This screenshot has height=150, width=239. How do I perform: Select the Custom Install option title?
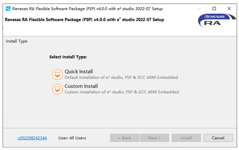(81, 86)
